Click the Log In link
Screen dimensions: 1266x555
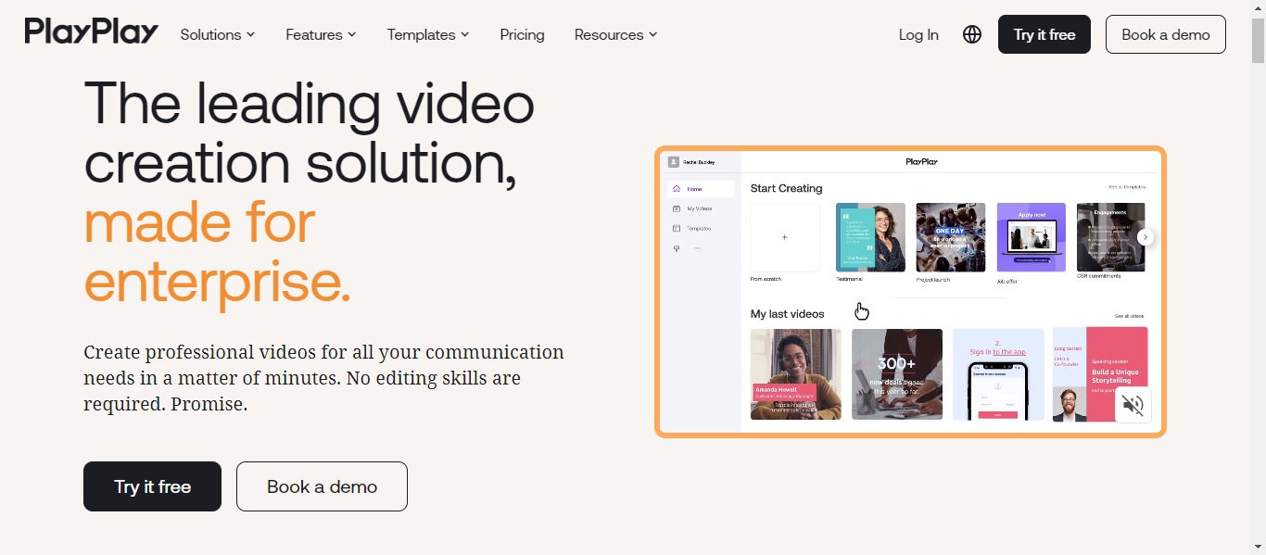pyautogui.click(x=918, y=34)
